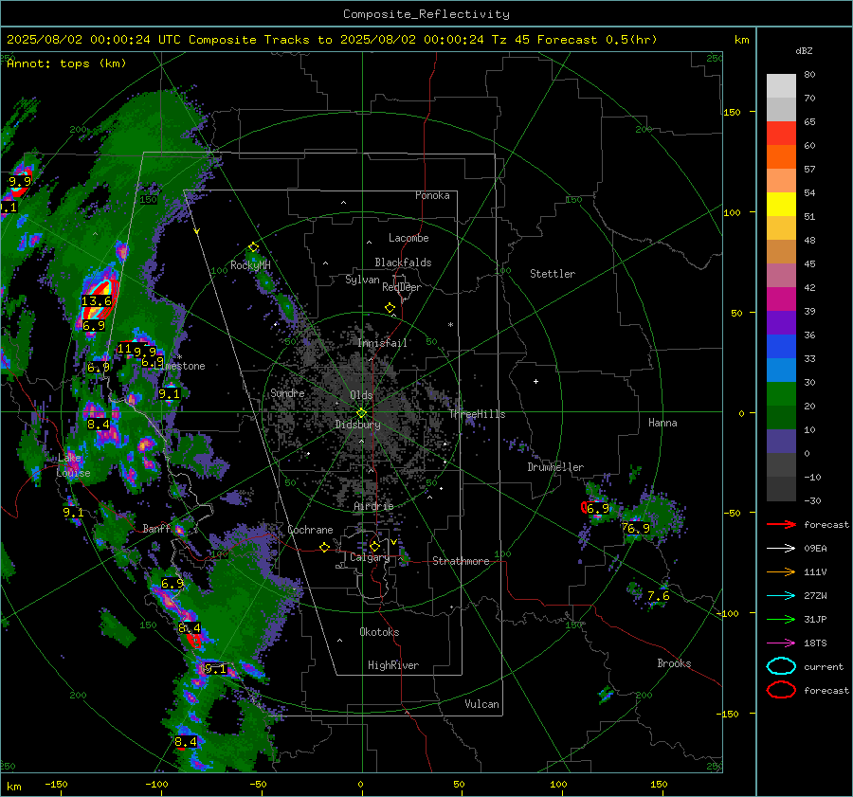The image size is (853, 797).
Task: Click the storm top label 9.9 at top left
Action: click(x=20, y=181)
